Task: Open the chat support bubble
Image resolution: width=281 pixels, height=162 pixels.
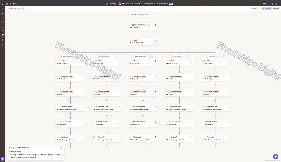Action: point(276,156)
